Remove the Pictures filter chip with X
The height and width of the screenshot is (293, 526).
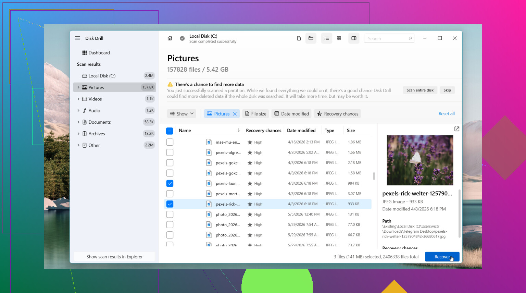pos(235,114)
